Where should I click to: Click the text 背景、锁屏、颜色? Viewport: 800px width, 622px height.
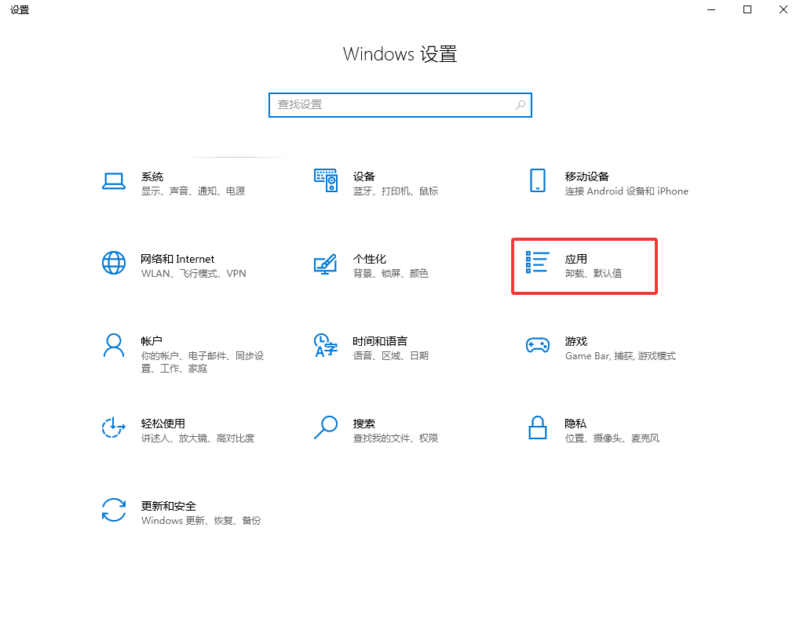[391, 274]
